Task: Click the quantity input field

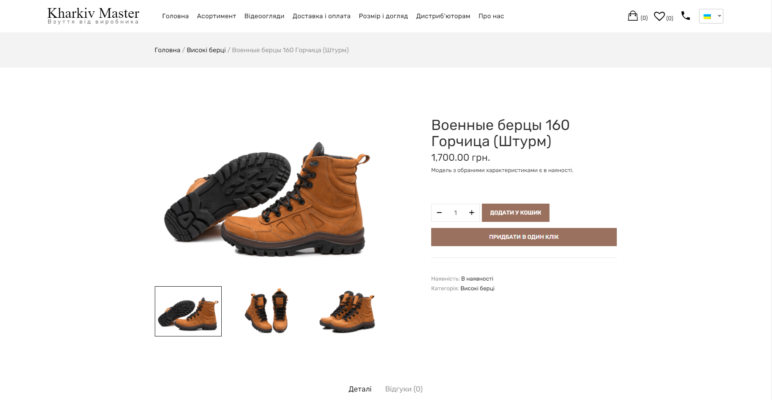Action: [x=456, y=213]
